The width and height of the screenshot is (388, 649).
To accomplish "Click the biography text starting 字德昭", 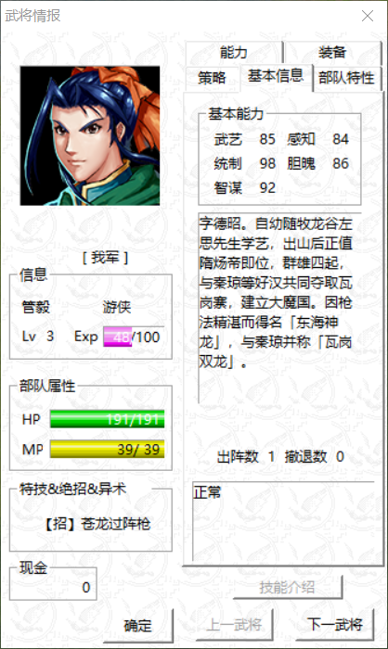I will pos(276,293).
